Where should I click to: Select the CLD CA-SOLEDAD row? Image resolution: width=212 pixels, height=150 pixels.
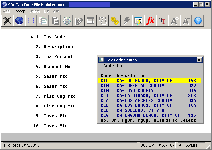(150, 110)
